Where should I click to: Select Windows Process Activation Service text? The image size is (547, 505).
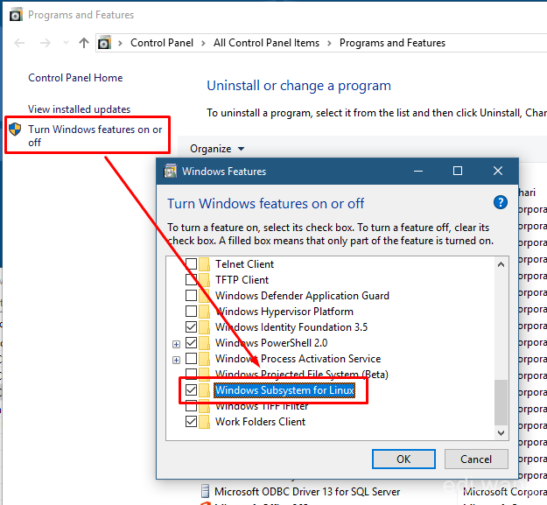click(298, 359)
